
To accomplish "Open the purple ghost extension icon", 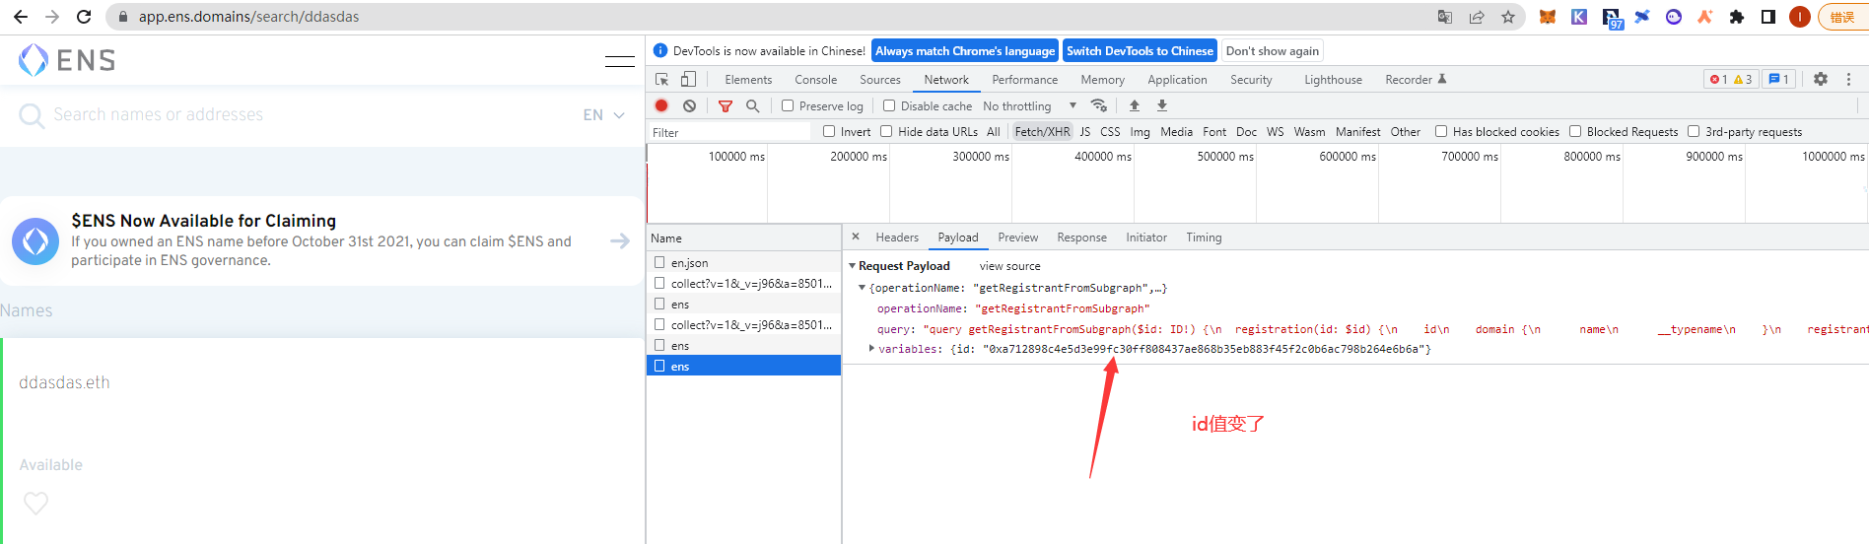I will pos(1674,17).
